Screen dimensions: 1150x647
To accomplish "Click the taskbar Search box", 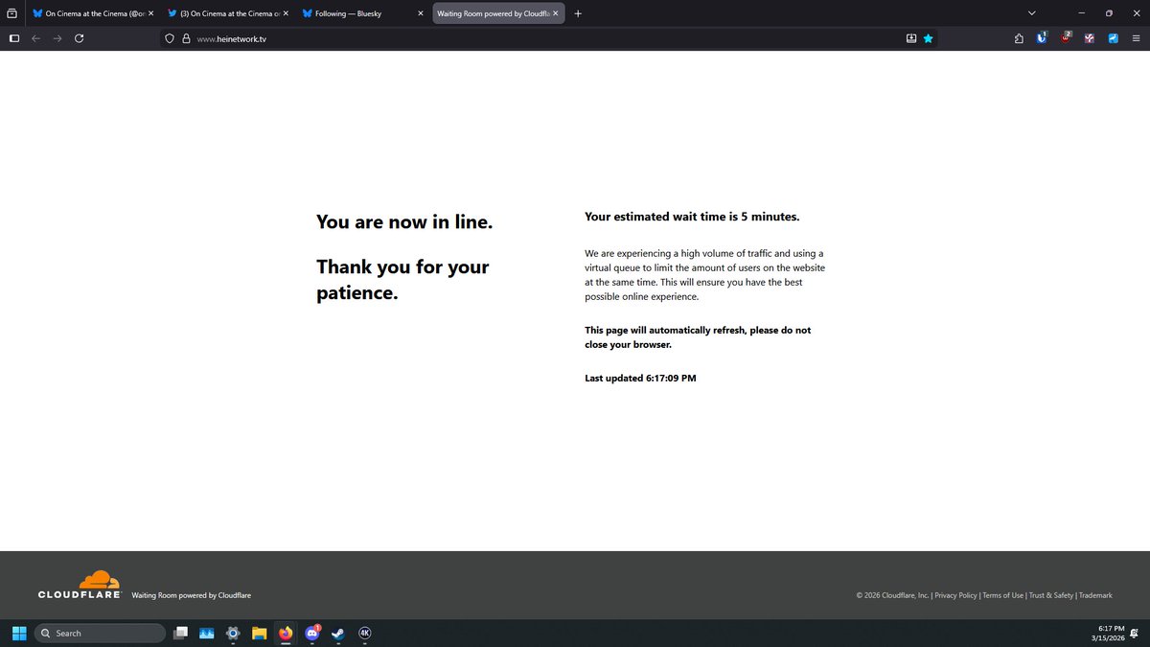I will tap(100, 633).
